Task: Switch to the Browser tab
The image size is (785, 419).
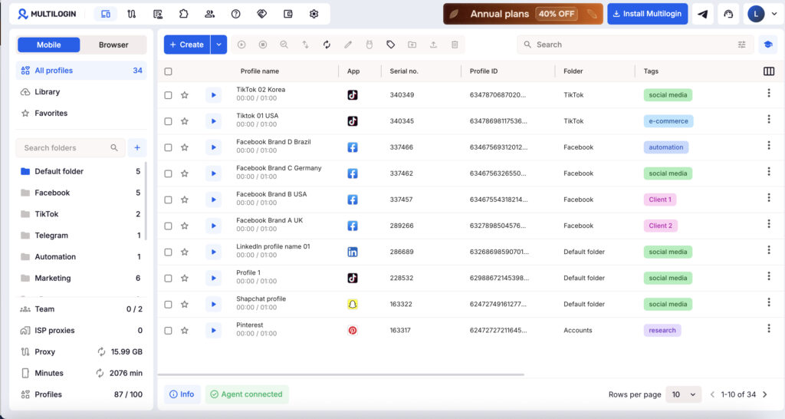Action: (113, 45)
